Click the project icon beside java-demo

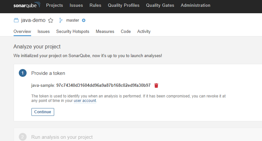pyautogui.click(x=16, y=20)
